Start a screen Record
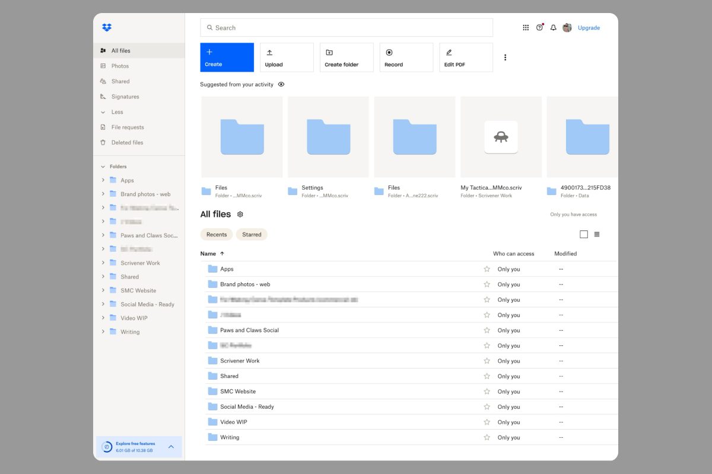Screen dimensions: 712x474 406,57
